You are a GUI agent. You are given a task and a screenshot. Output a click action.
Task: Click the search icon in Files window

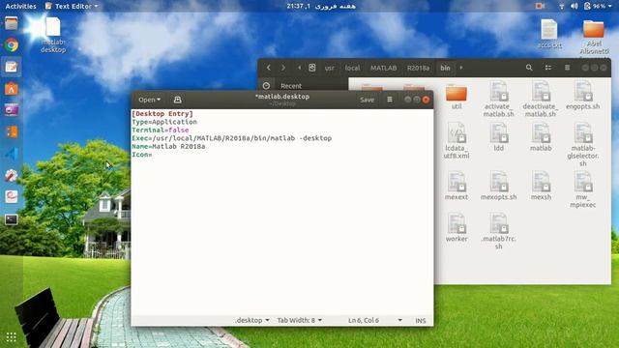(529, 68)
